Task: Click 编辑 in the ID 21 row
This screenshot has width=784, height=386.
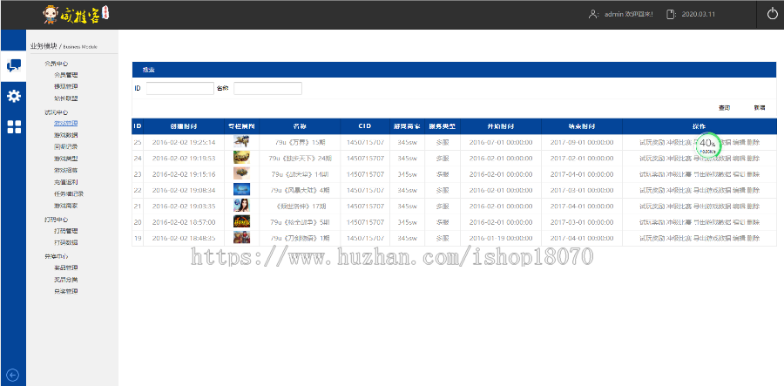Action: (739, 207)
